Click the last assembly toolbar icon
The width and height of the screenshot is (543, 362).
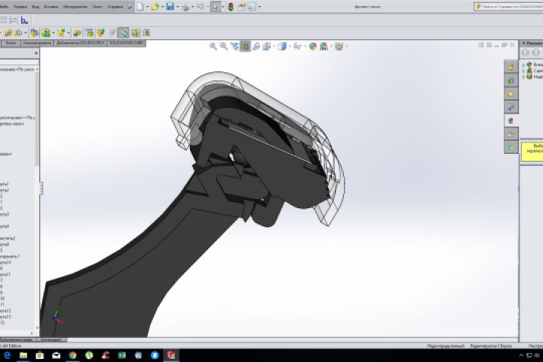click(x=146, y=33)
